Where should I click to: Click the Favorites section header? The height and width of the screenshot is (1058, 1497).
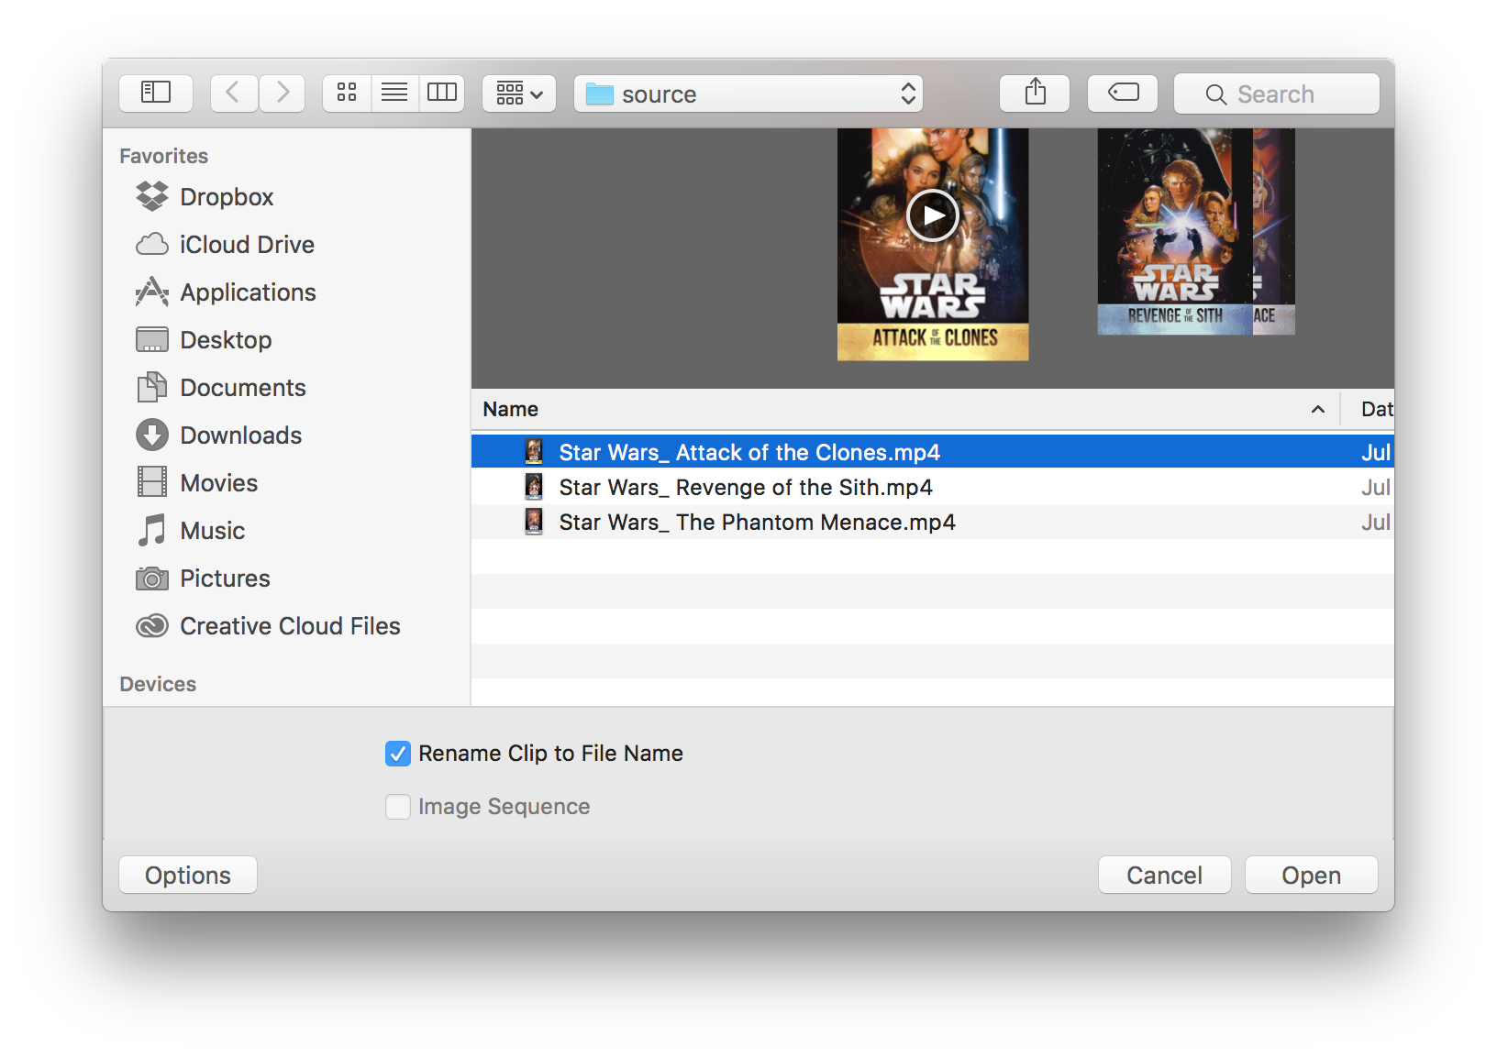tap(164, 156)
